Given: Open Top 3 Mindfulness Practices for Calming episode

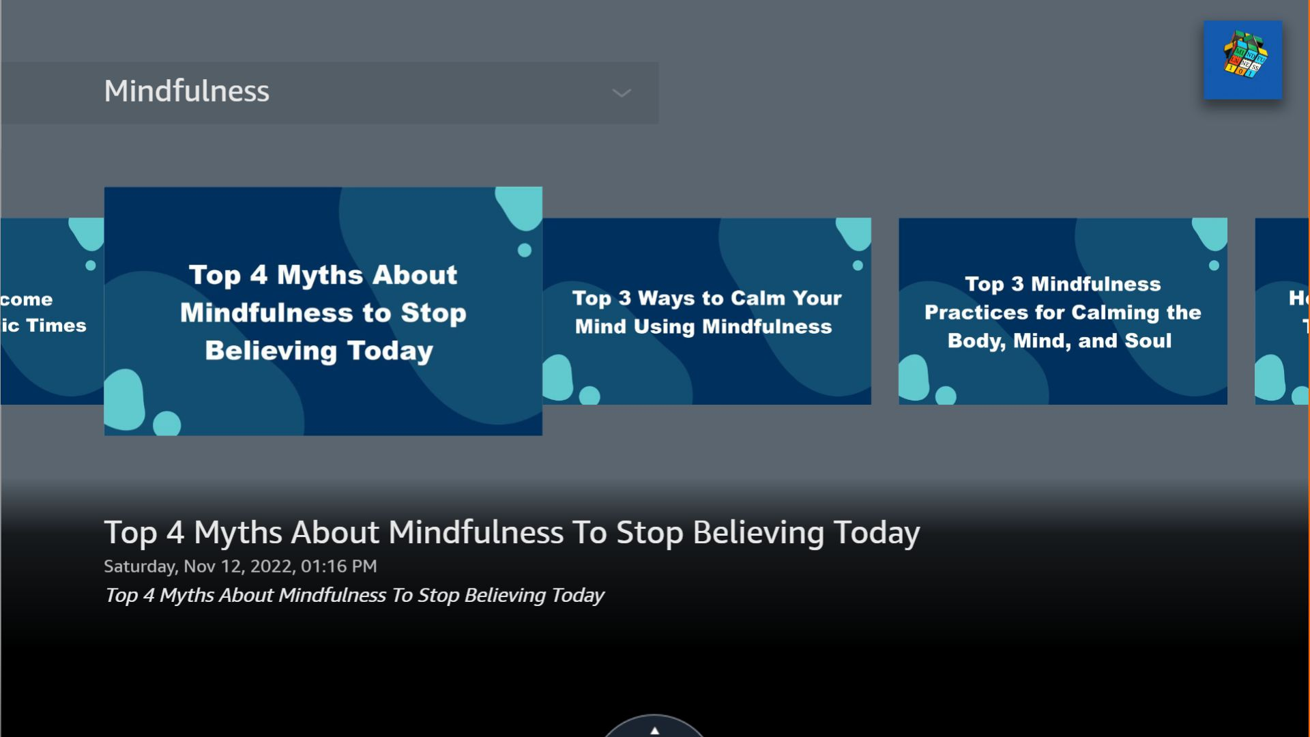Looking at the screenshot, I should click(1062, 311).
